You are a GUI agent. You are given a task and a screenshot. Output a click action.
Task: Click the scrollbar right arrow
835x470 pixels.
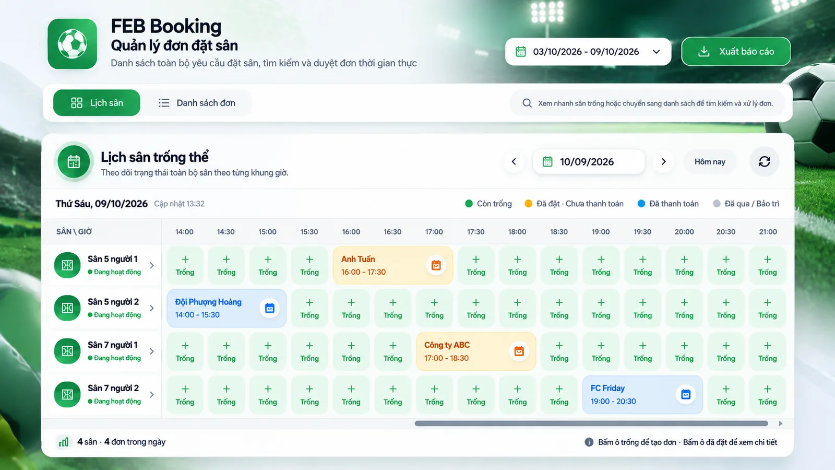tap(781, 424)
